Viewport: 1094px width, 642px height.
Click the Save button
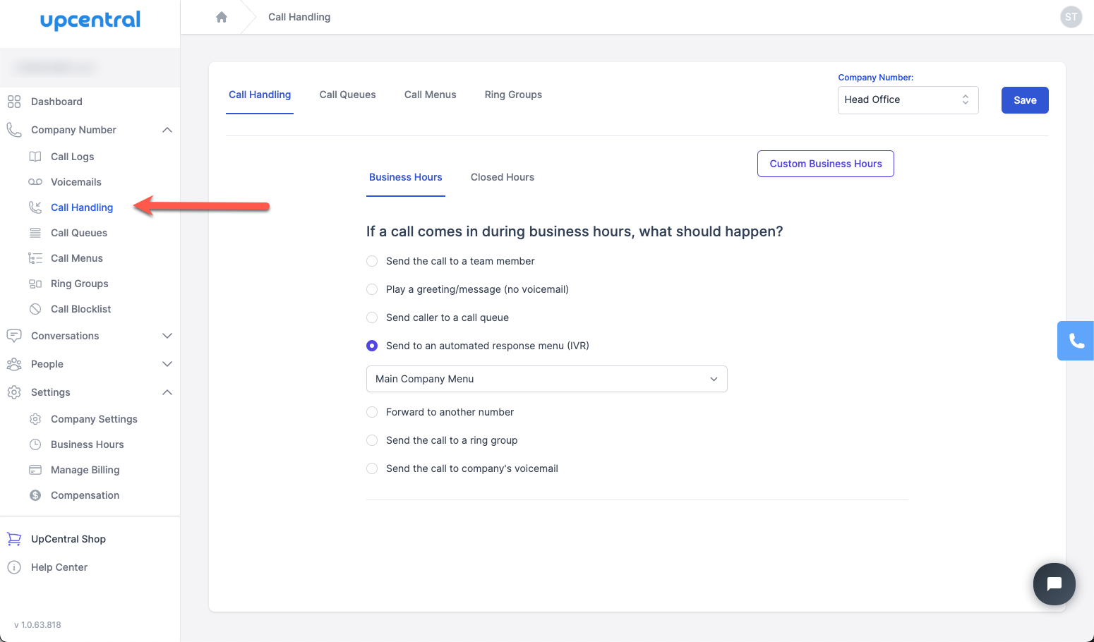click(x=1024, y=100)
